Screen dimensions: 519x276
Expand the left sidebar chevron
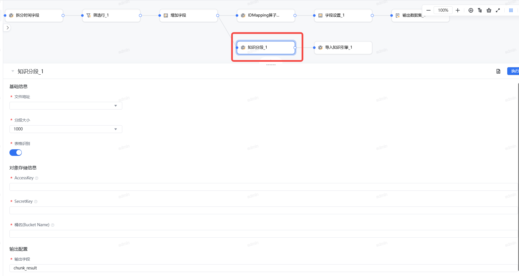(7, 28)
